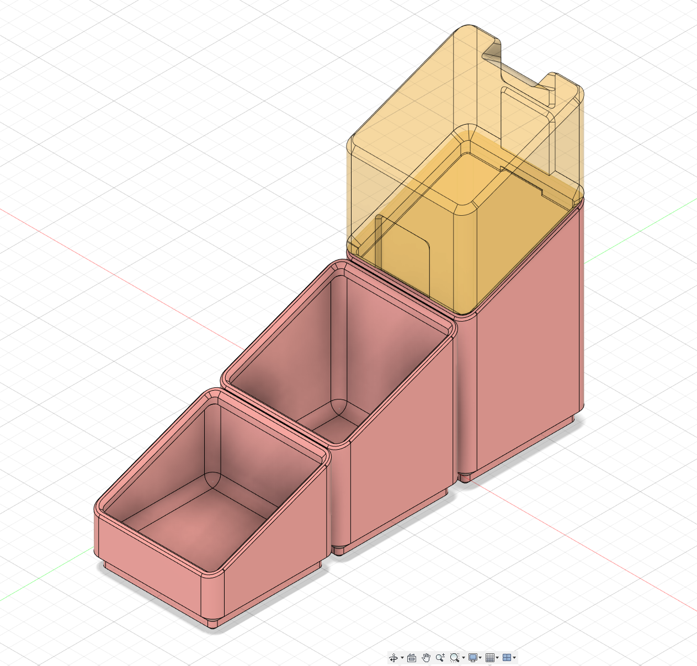Open the Grid and Snaps dropdown

point(498,658)
